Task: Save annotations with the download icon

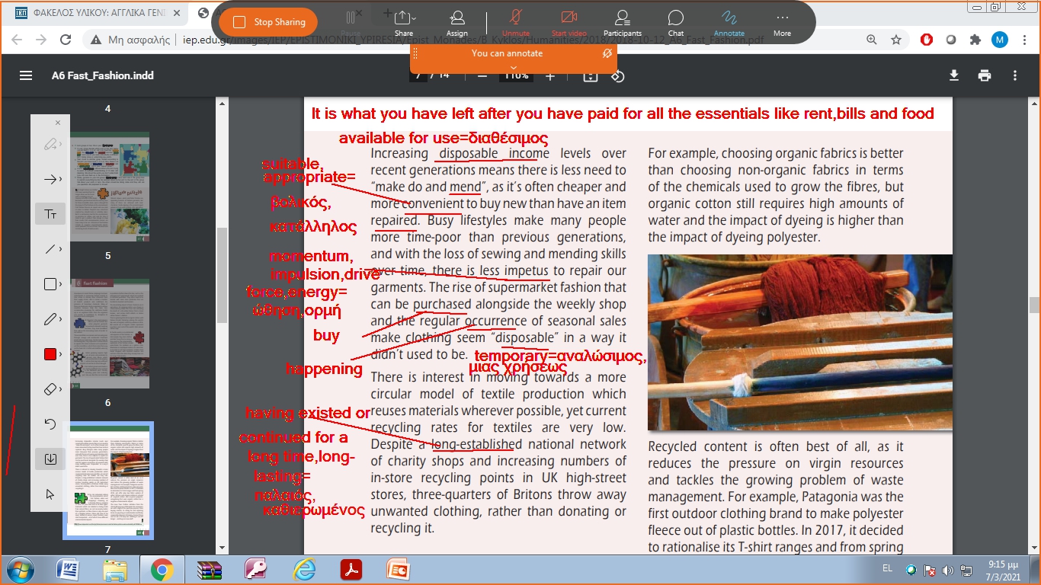Action: coord(50,459)
